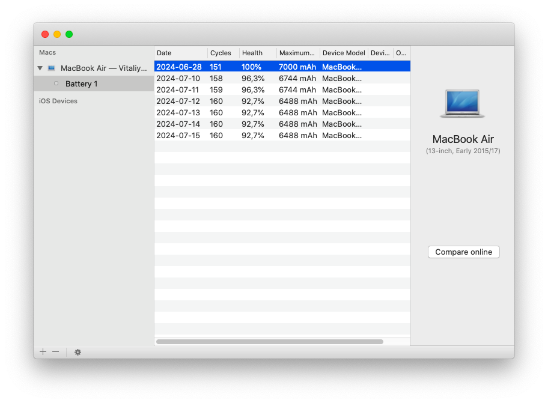This screenshot has width=548, height=403.
Task: Select MacBook Air — Vitaliy in sidebar
Action: 94,68
